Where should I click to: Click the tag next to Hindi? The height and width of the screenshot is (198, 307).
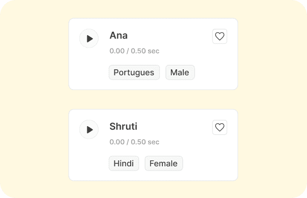(x=164, y=163)
